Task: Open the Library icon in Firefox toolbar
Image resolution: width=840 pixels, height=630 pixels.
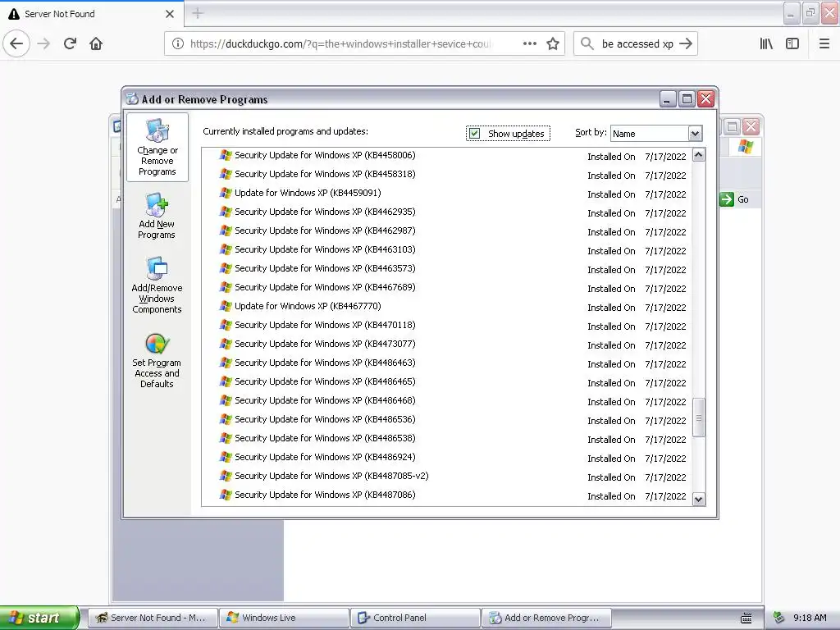Action: pos(767,44)
